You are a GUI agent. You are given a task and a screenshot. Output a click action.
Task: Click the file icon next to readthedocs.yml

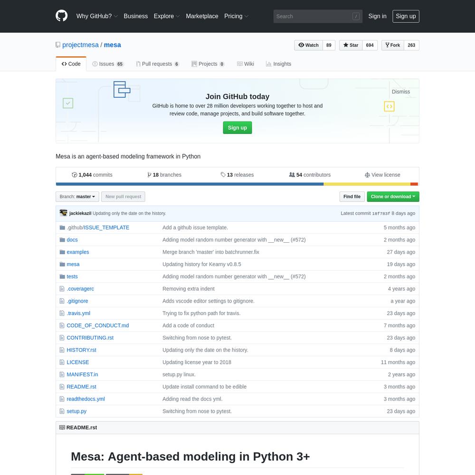click(x=62, y=399)
